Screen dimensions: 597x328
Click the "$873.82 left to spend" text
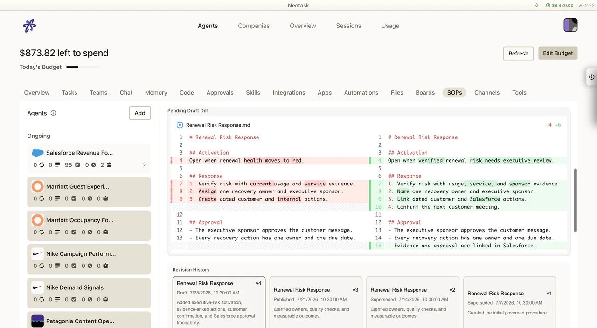coord(64,53)
